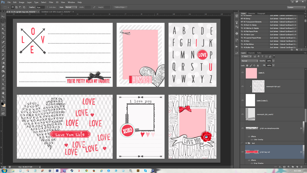Expand the text layer group
307x173 pixels.
pos(246,143)
